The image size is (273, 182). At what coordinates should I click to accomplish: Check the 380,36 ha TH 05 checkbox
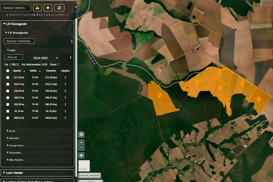(8, 104)
